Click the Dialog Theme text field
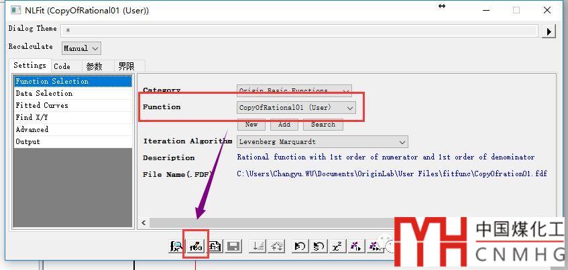 click(x=299, y=31)
